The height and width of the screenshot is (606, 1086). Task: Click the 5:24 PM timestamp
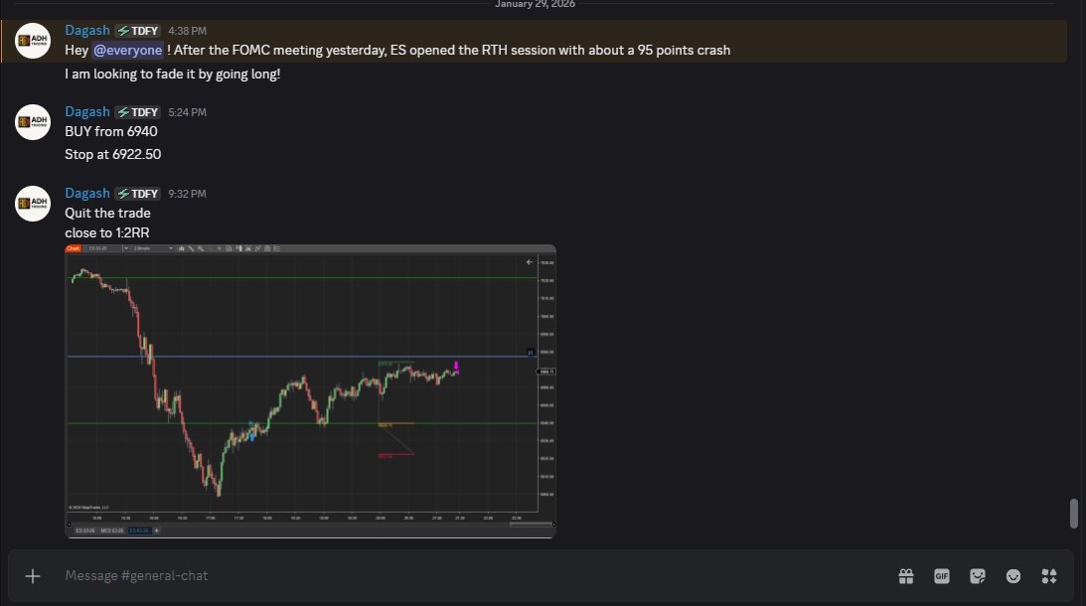pos(187,112)
